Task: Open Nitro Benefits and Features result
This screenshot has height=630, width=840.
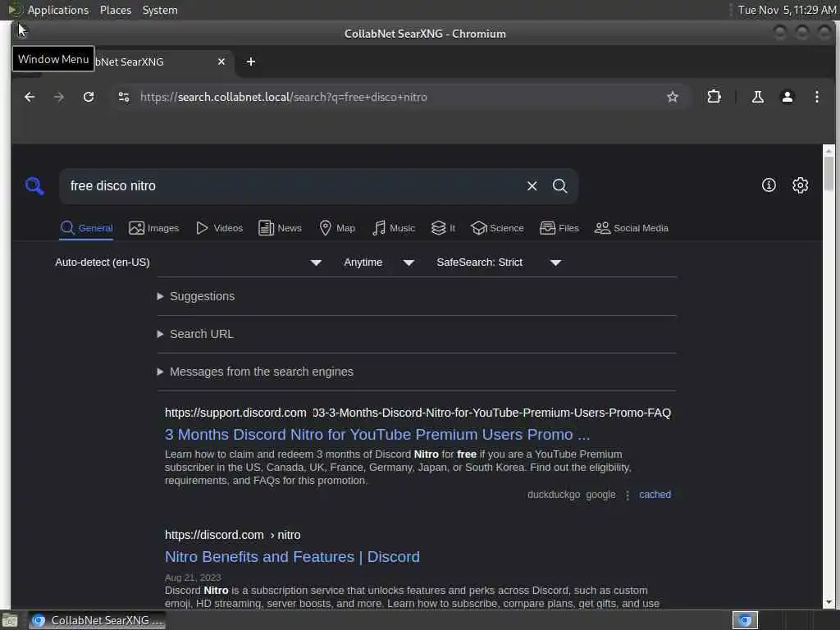Action: point(292,557)
